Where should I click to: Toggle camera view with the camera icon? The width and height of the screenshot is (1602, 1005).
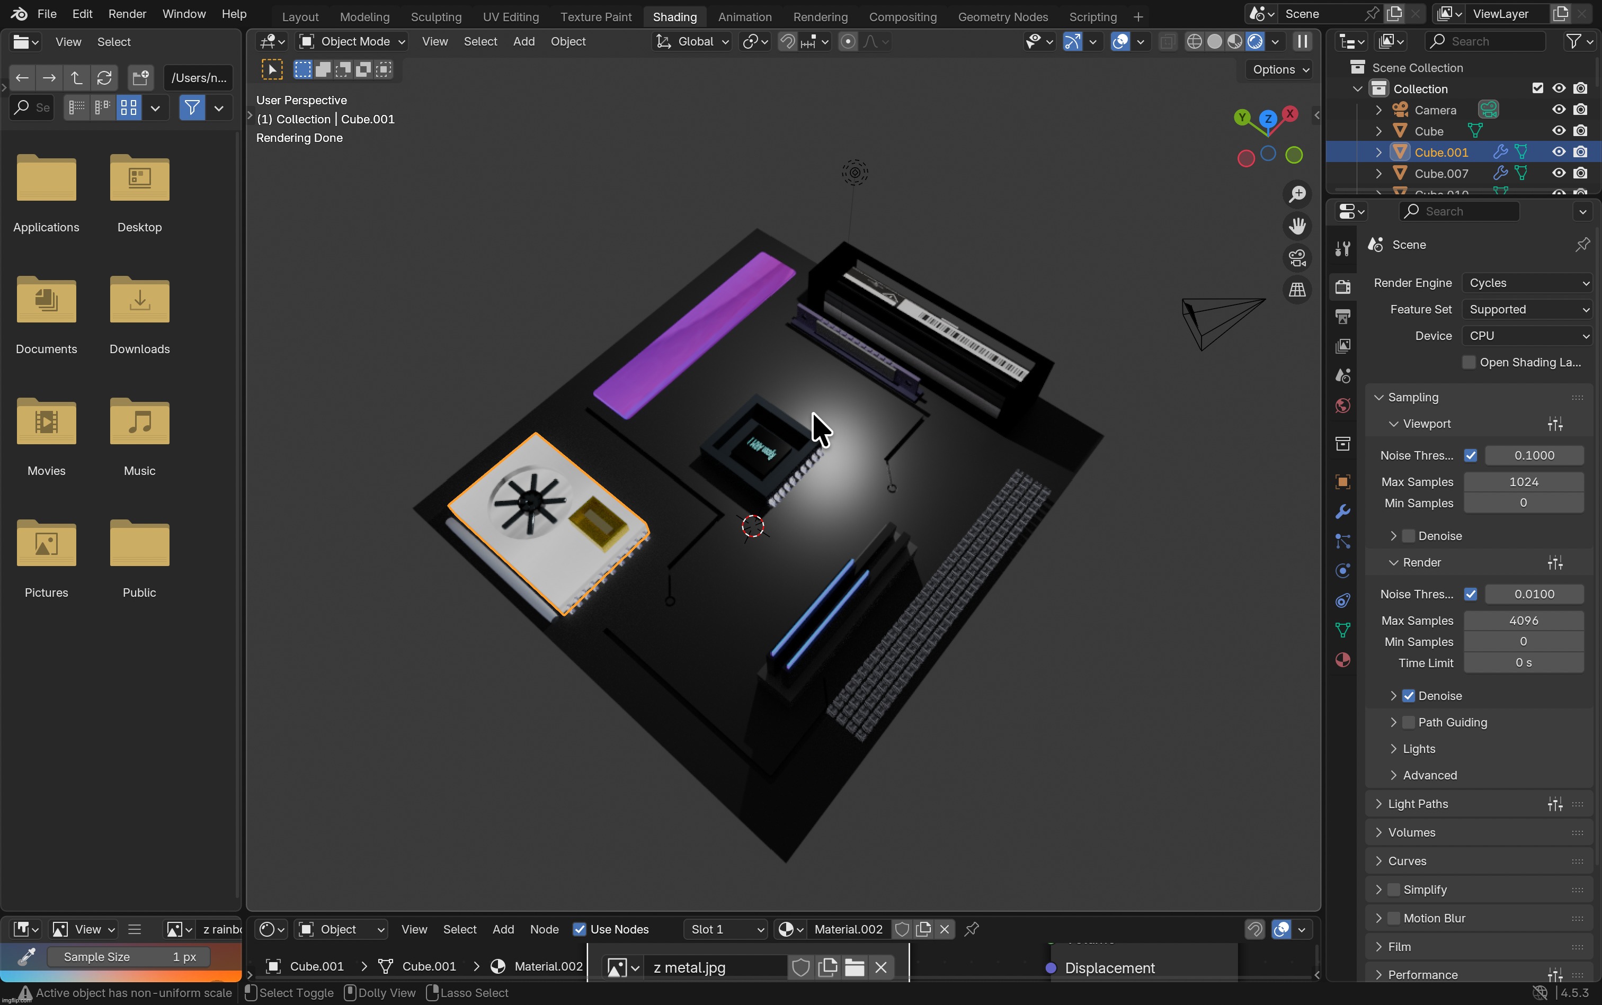pos(1297,258)
